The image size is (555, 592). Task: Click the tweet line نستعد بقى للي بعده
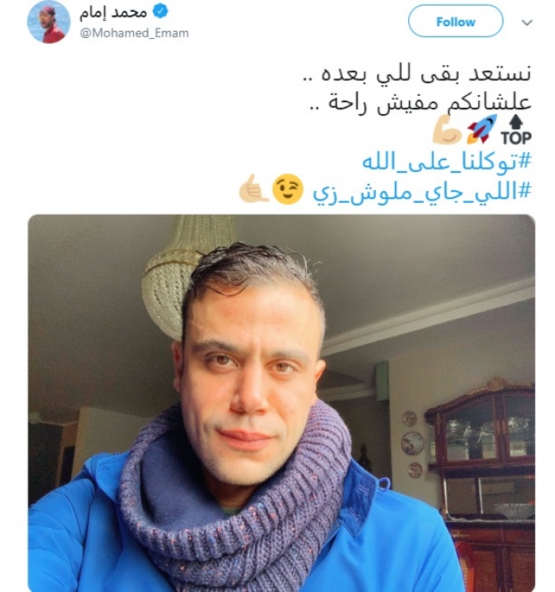(417, 72)
